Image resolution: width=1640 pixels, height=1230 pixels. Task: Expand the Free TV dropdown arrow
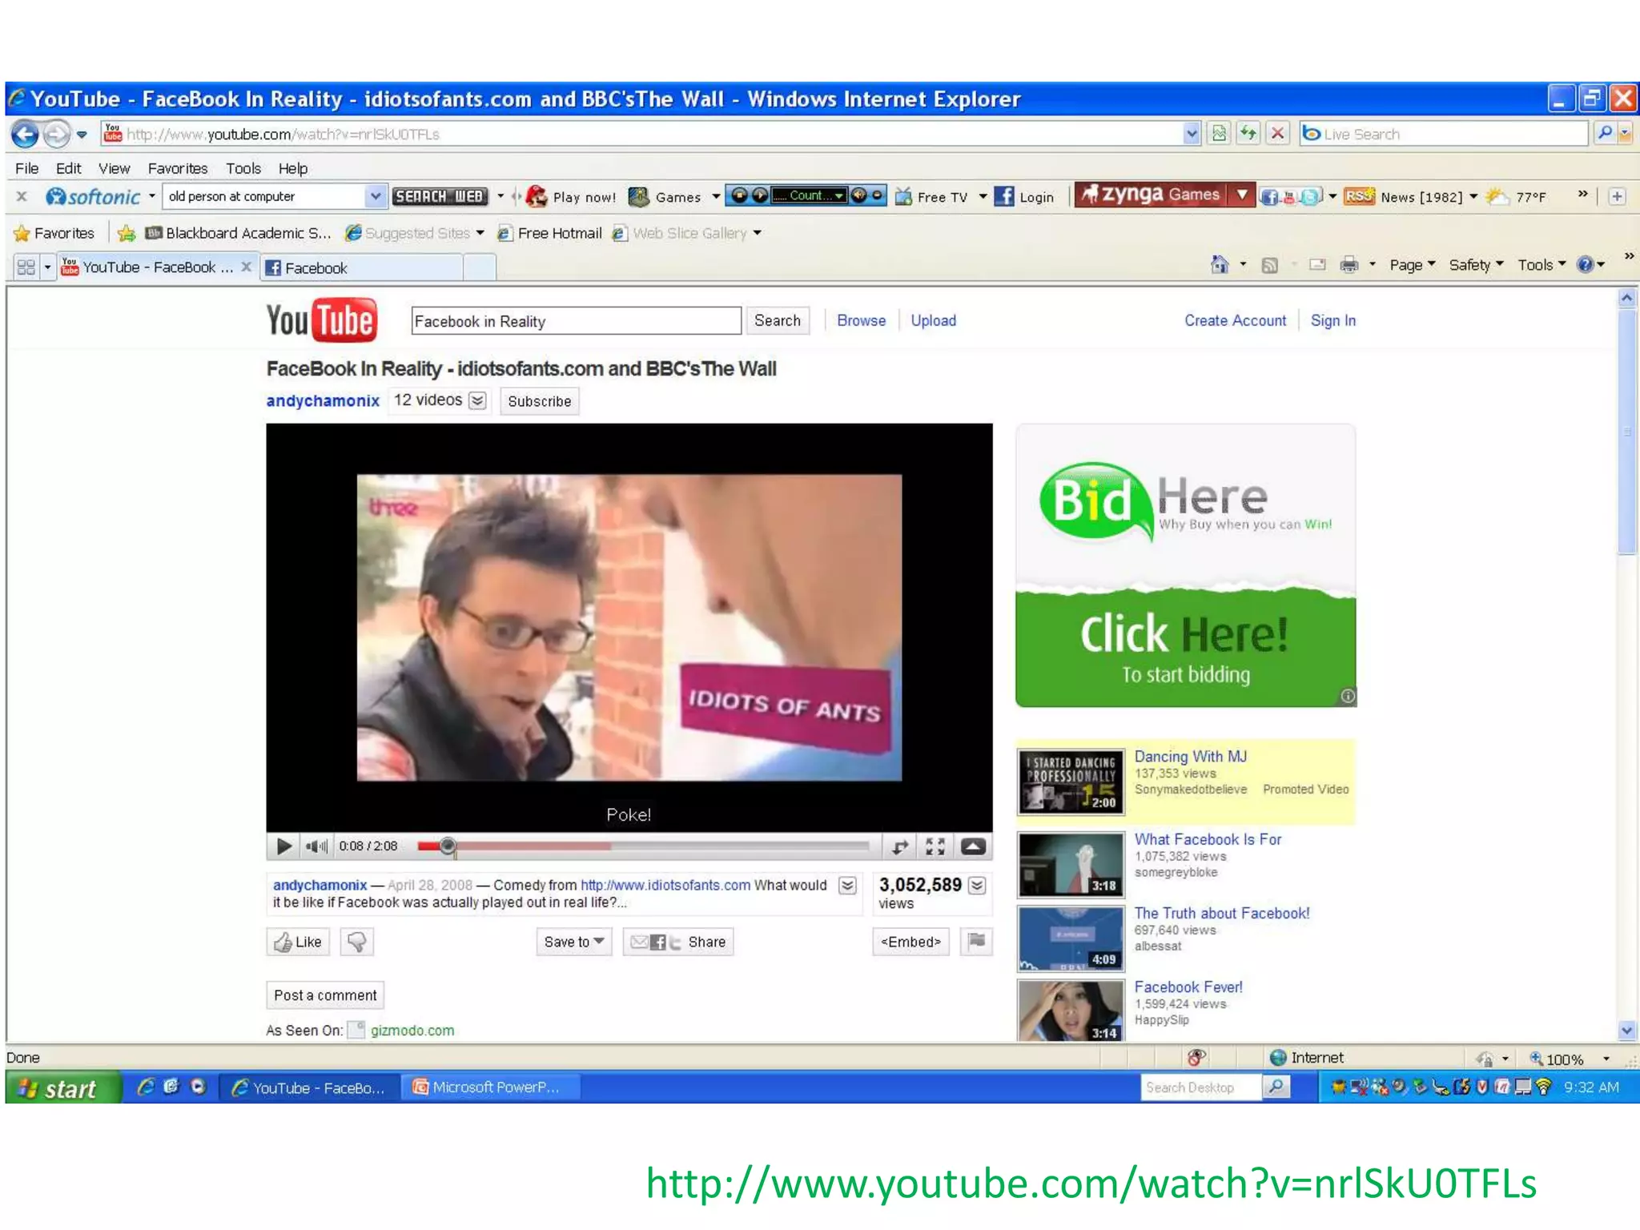983,196
